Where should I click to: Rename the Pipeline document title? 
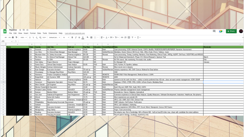point(13,30)
